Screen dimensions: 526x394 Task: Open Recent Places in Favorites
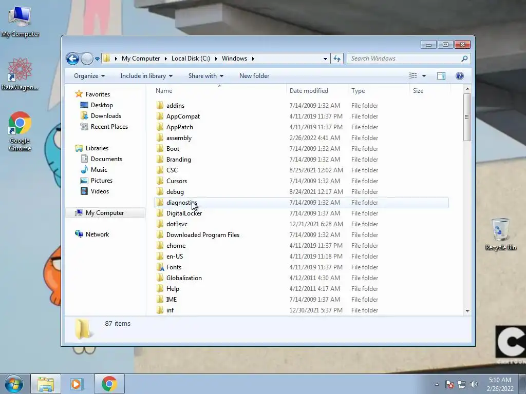click(109, 127)
